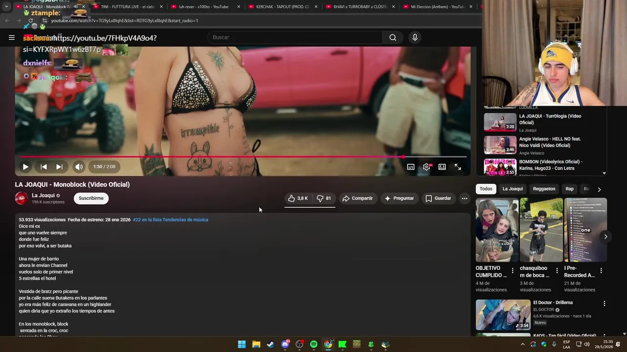Select the Rap filter chip
The width and height of the screenshot is (627, 352).
point(569,189)
